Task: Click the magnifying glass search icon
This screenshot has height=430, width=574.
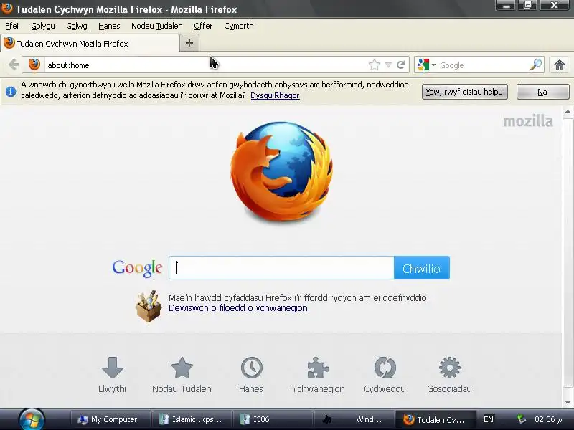Action: (536, 64)
